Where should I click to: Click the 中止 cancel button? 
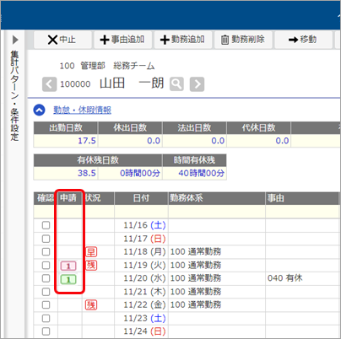click(x=62, y=40)
